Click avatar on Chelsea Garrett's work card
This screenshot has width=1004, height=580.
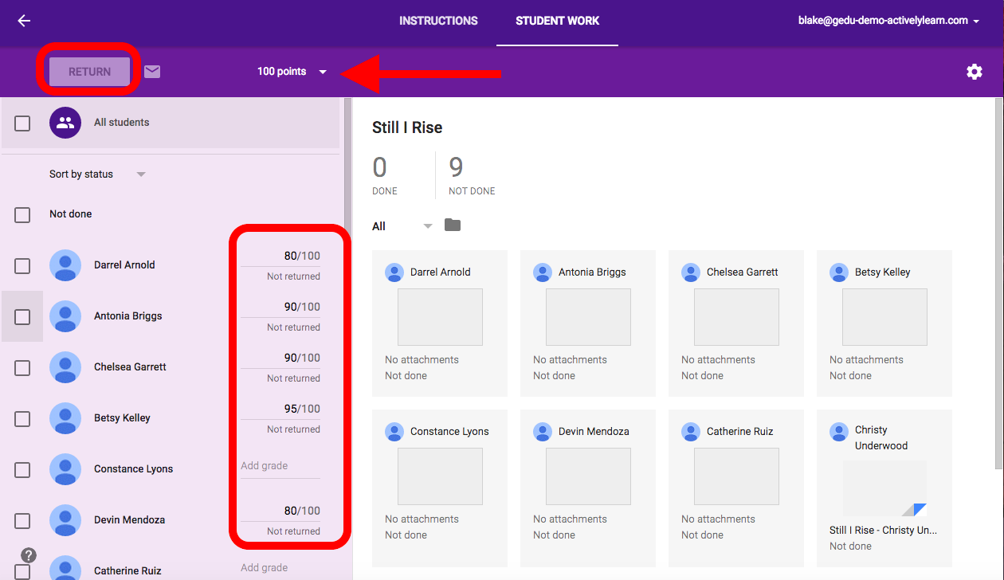[x=691, y=272]
